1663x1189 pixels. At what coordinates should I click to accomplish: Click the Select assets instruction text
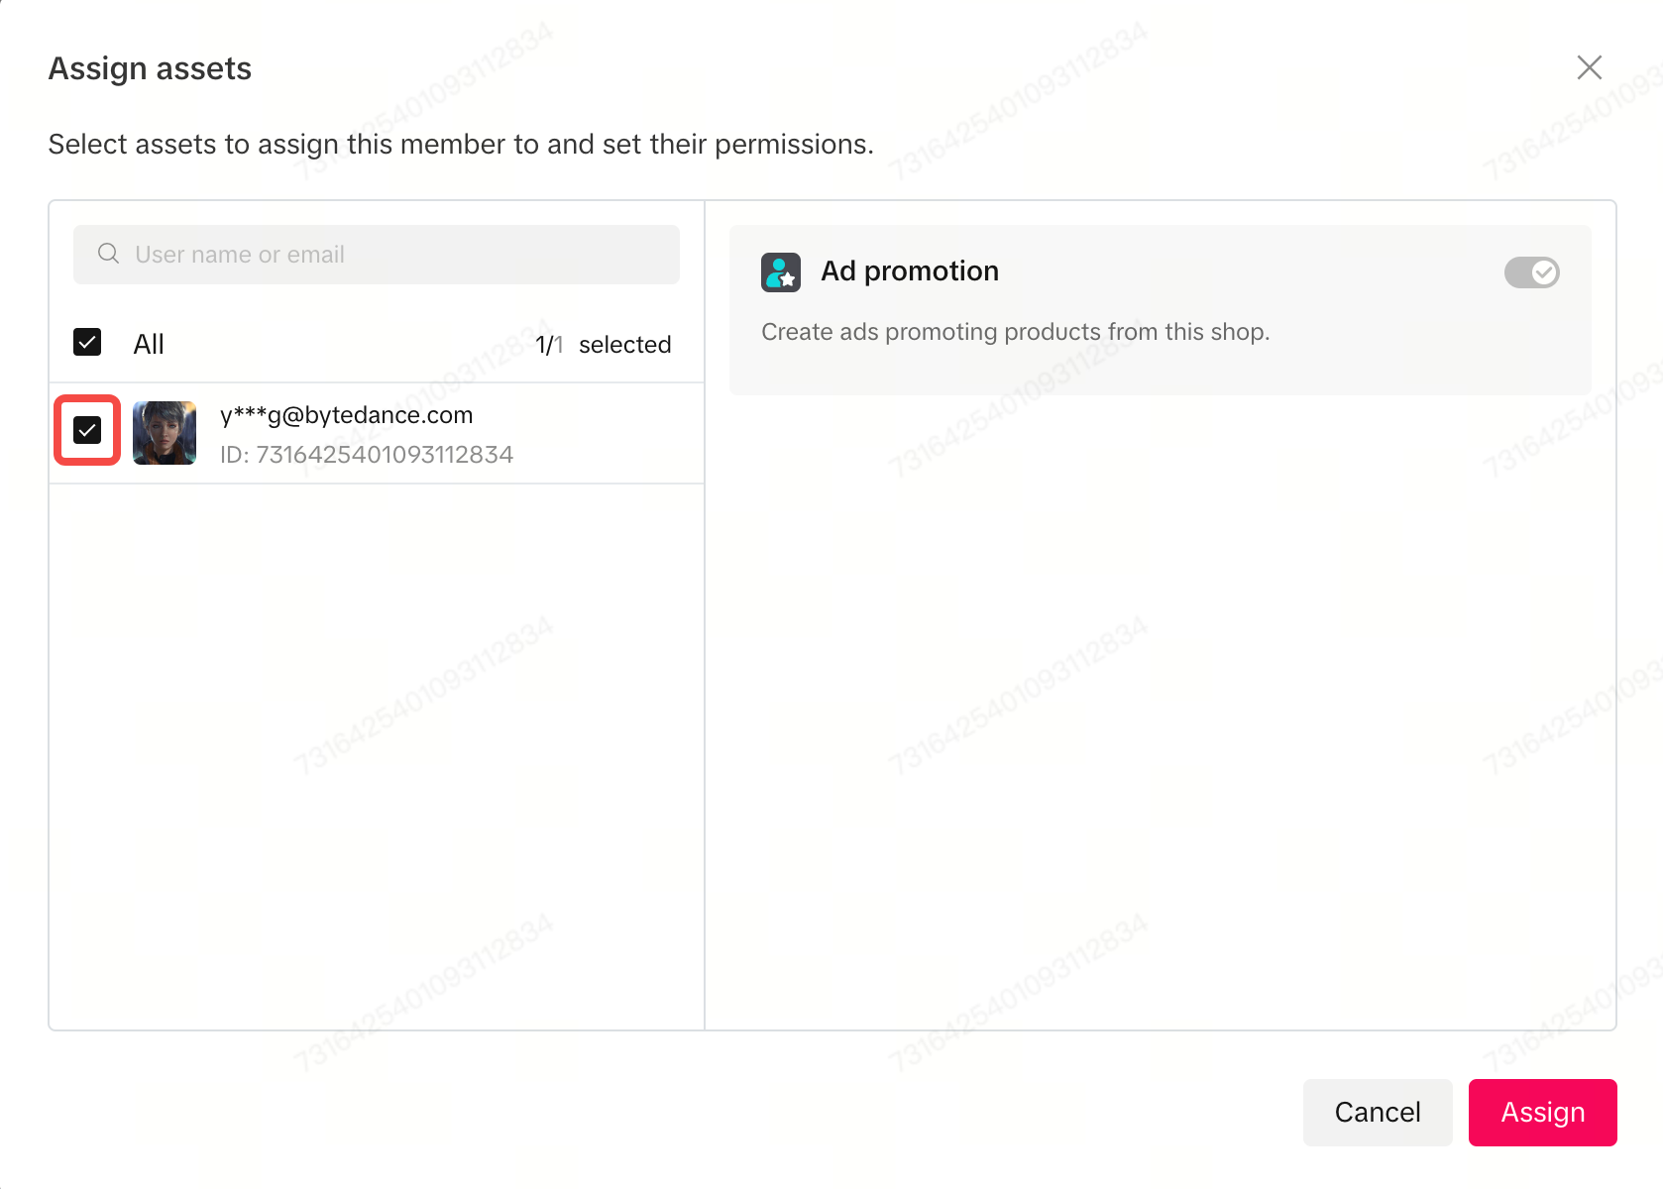tap(461, 145)
